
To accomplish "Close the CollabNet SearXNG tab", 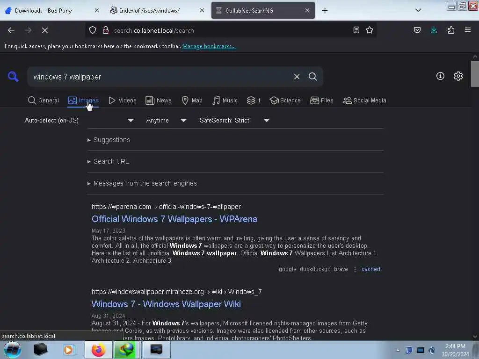I will click(x=307, y=10).
